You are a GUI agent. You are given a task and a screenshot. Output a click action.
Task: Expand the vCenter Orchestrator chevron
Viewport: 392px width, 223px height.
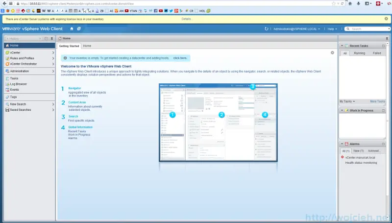click(x=53, y=64)
